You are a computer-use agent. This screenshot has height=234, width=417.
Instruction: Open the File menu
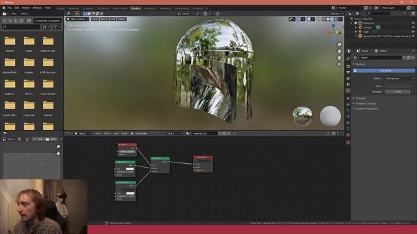tap(10, 8)
